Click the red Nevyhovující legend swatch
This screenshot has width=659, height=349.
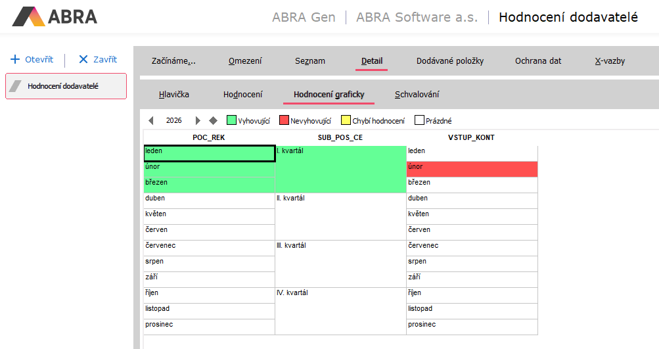[284, 121]
